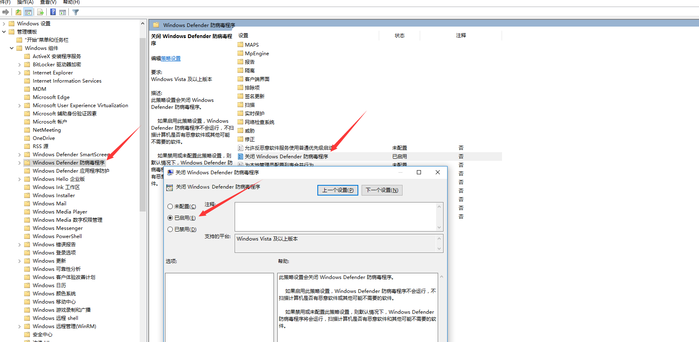Select Windows PowerShell in the tree

coord(57,236)
